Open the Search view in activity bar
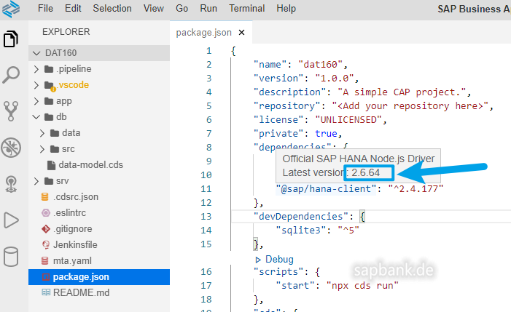The image size is (511, 312). tap(11, 75)
